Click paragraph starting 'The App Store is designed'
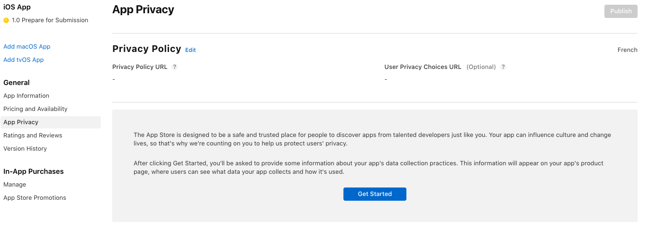The image size is (648, 230). [372, 139]
